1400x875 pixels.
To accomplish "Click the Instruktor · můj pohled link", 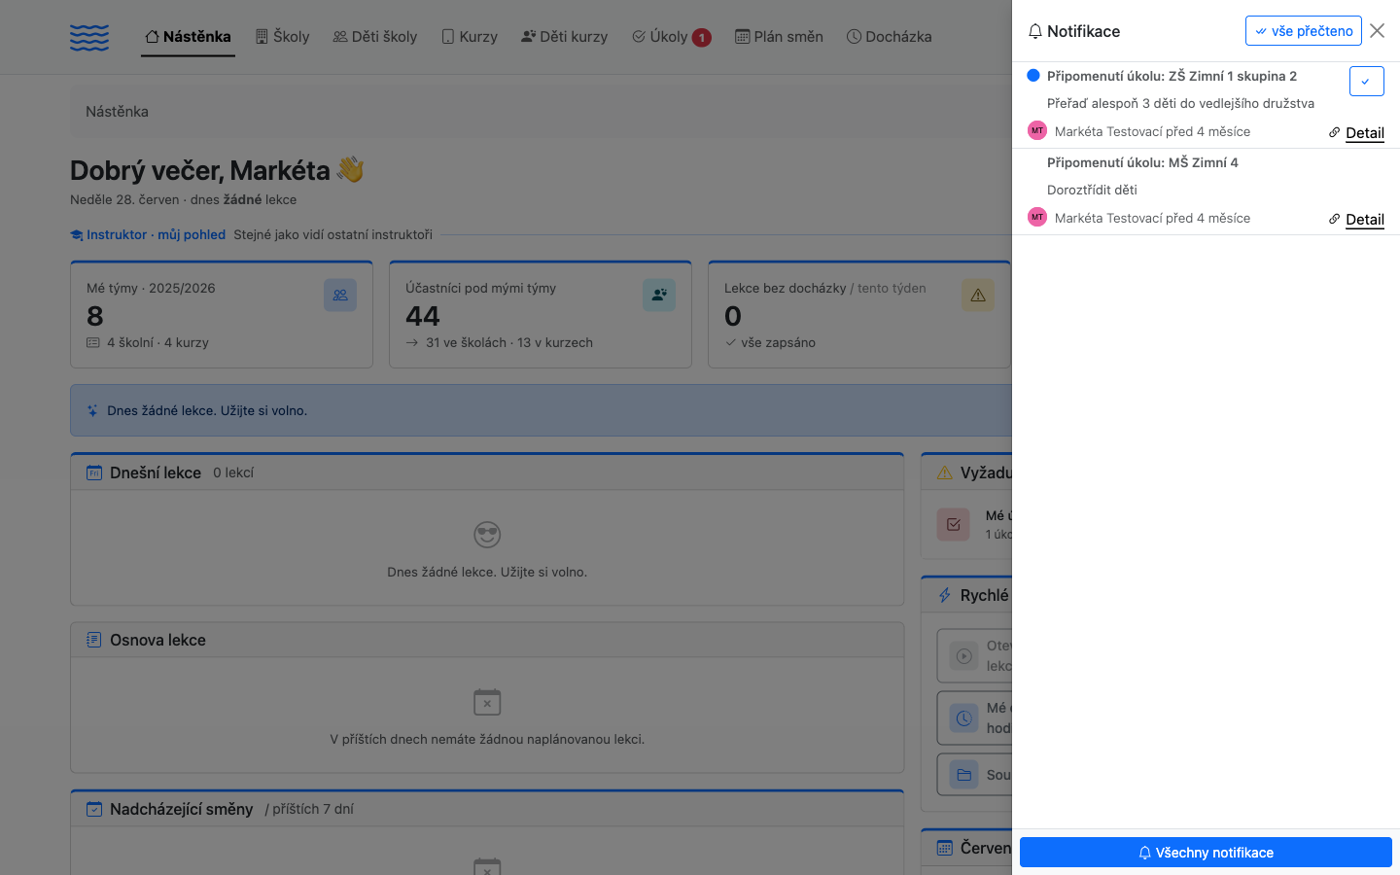I will coord(148,234).
